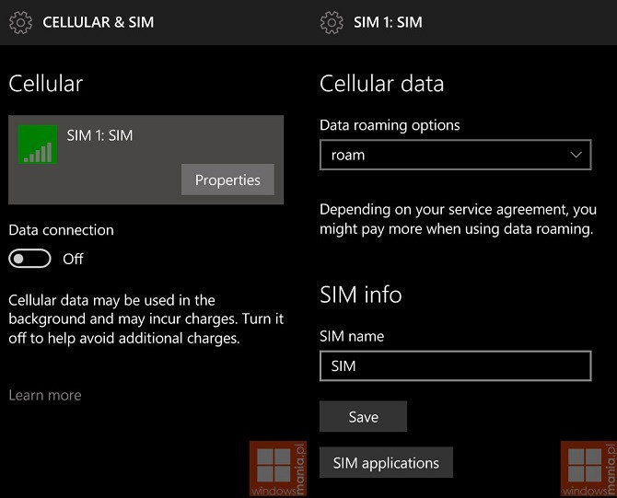Click the Data connection label
Viewport: 617px width, 498px height.
62,230
